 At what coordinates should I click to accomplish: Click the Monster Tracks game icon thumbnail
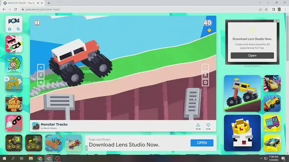[36, 126]
